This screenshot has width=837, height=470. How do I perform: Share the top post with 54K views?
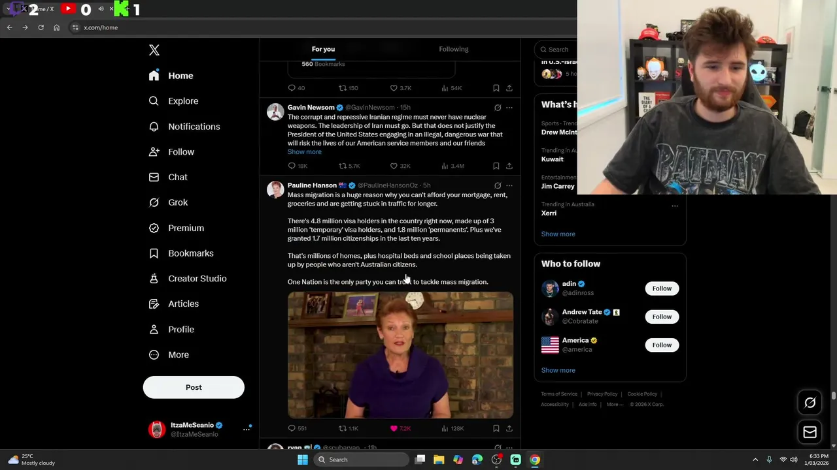tap(509, 88)
